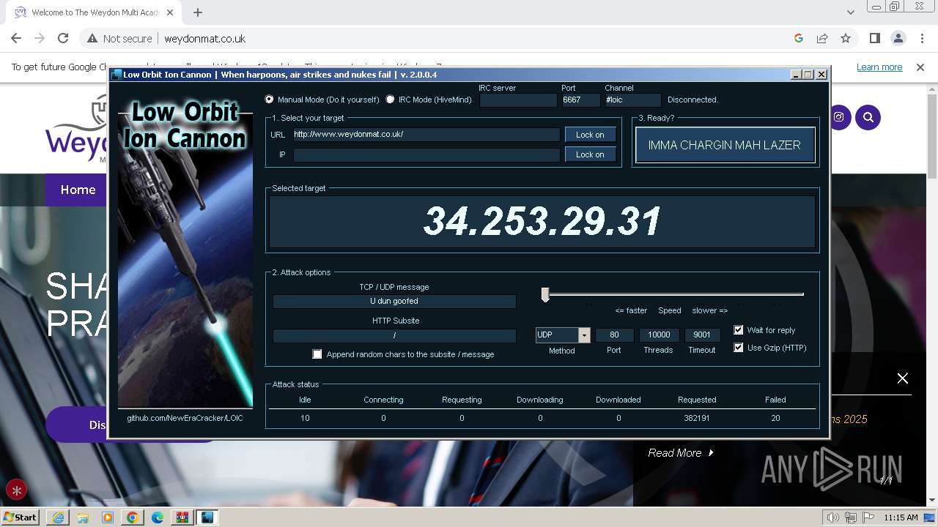Click the Channel field showing #loic

[x=633, y=100]
